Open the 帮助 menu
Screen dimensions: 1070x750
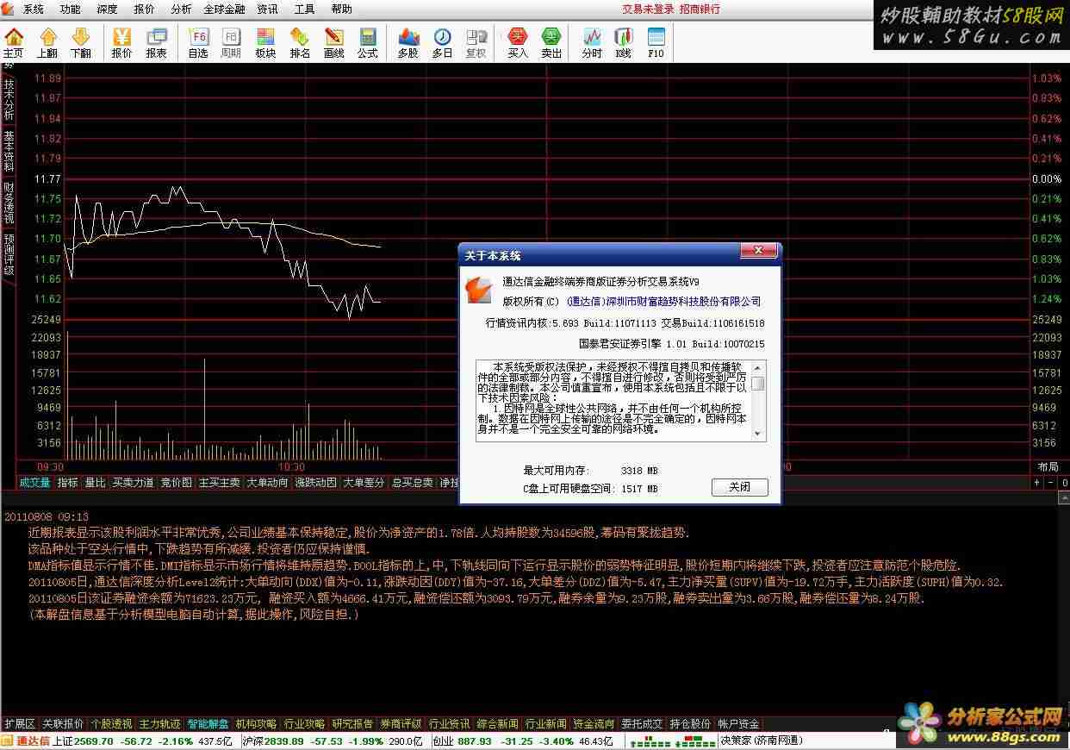(341, 9)
